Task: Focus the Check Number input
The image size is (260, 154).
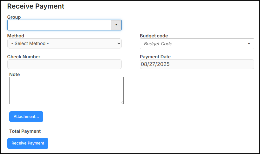Action: [65, 64]
